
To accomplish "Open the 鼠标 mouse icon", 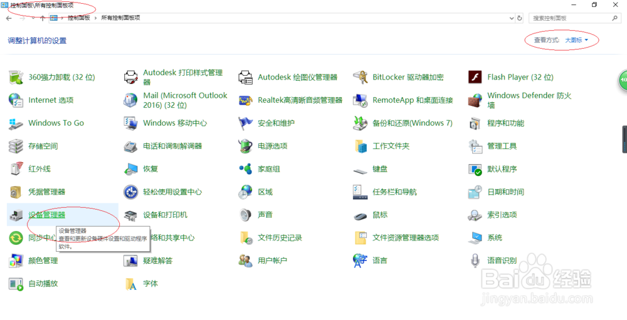I will [360, 216].
